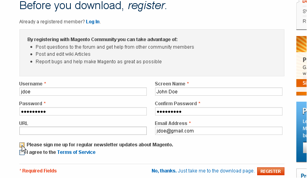Click the Username field label
Screen dimensions: 307x178
point(31,84)
